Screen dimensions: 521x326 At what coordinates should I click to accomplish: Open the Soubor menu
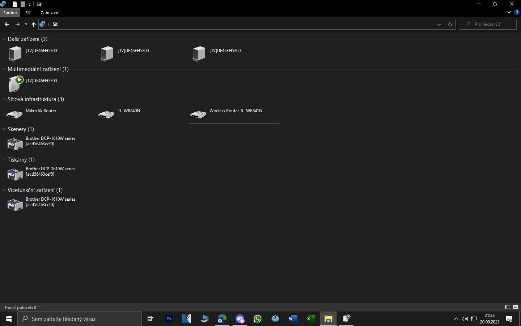10,12
